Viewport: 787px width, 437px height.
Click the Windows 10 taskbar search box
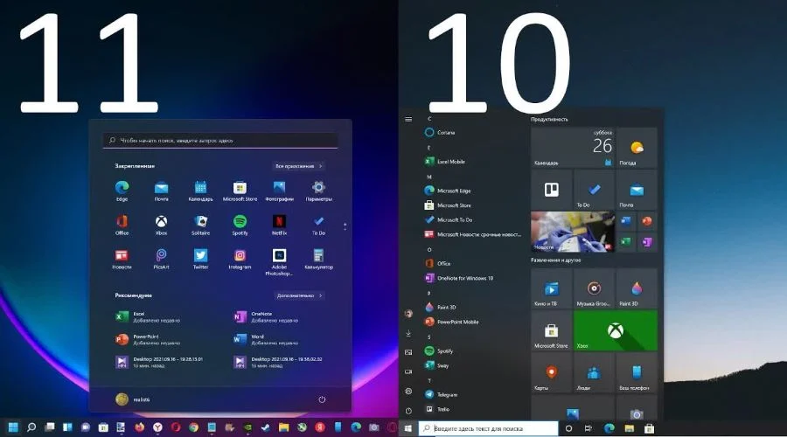(x=488, y=428)
